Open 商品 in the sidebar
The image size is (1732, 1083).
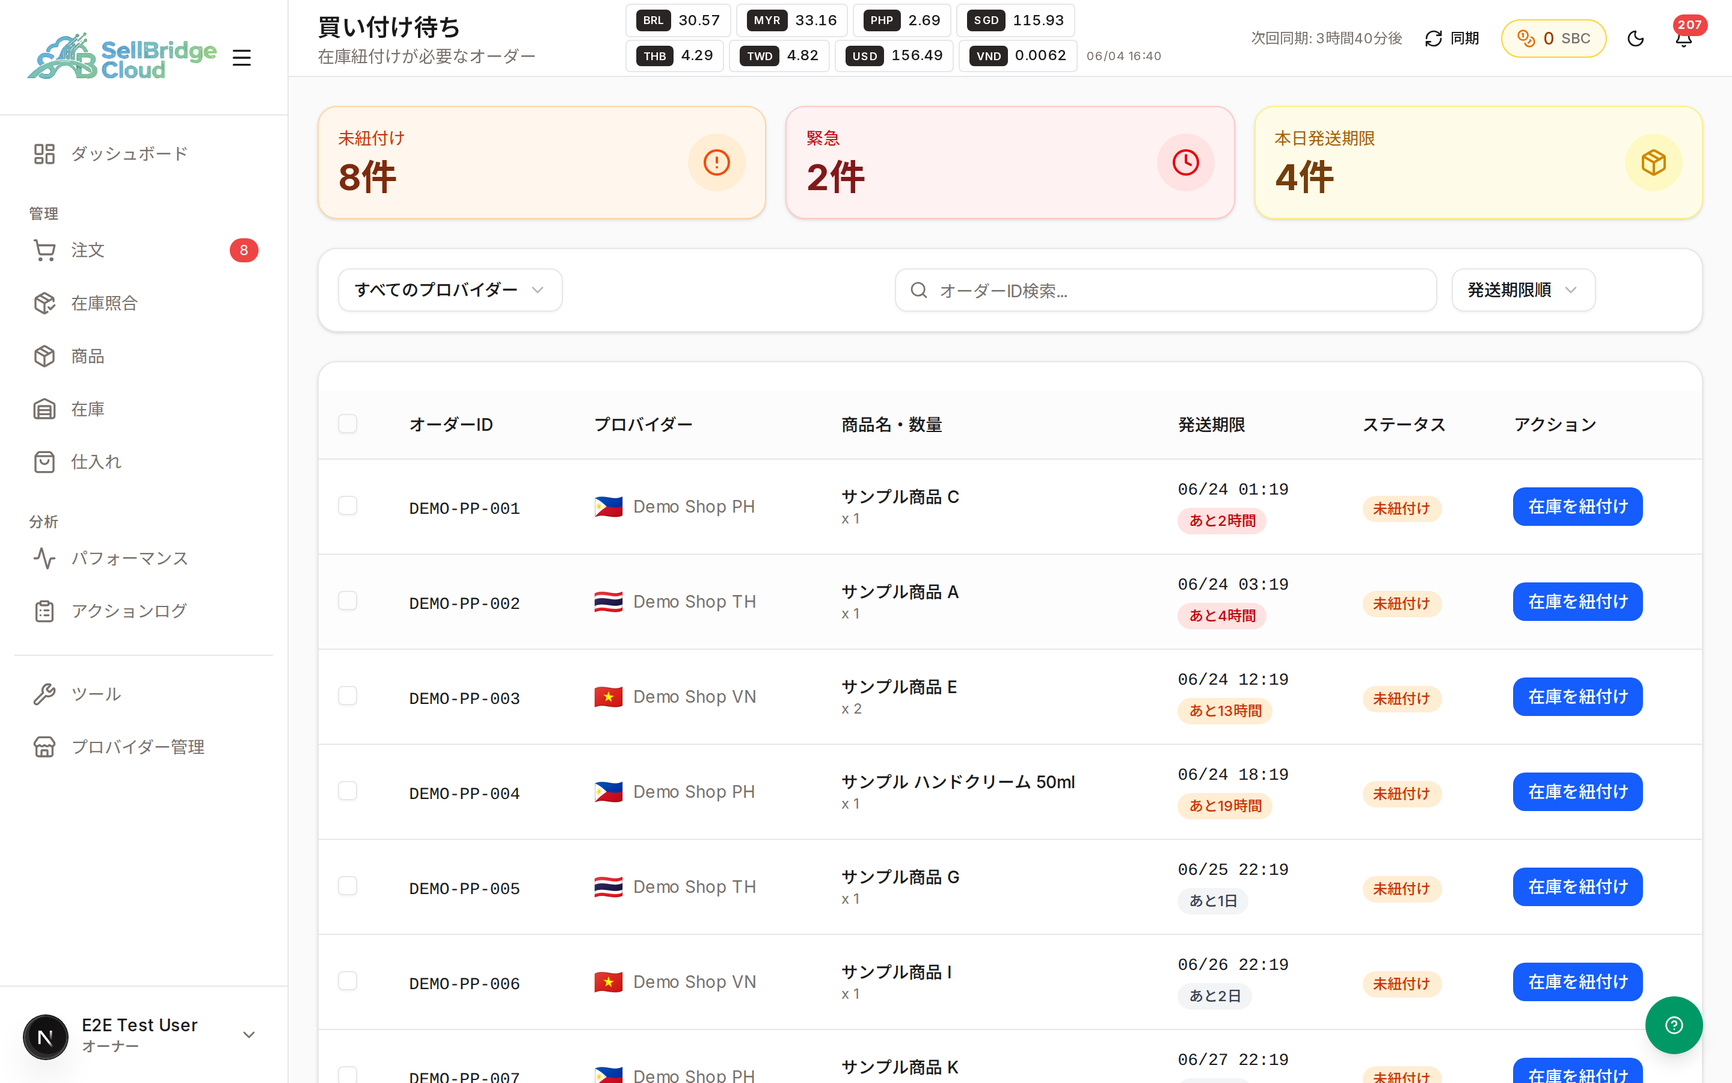click(144, 356)
